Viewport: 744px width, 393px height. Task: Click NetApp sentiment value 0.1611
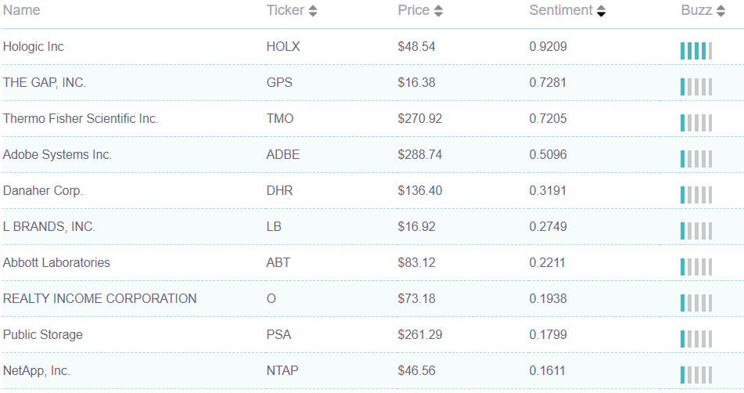click(548, 371)
